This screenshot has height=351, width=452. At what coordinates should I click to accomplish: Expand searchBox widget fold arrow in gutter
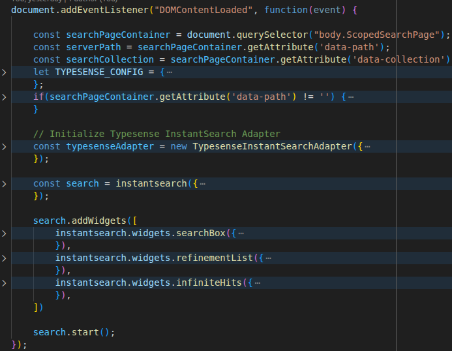pyautogui.click(x=5, y=233)
